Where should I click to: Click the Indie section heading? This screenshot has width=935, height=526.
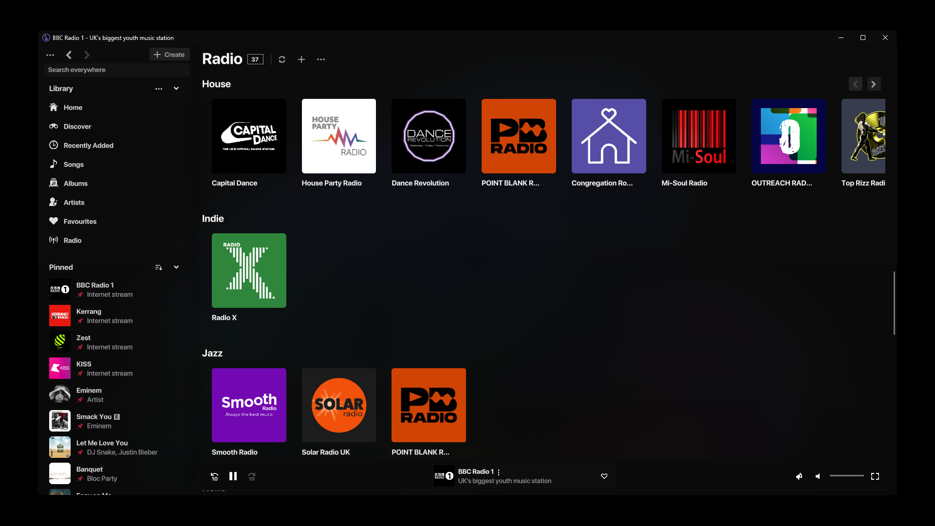(213, 219)
